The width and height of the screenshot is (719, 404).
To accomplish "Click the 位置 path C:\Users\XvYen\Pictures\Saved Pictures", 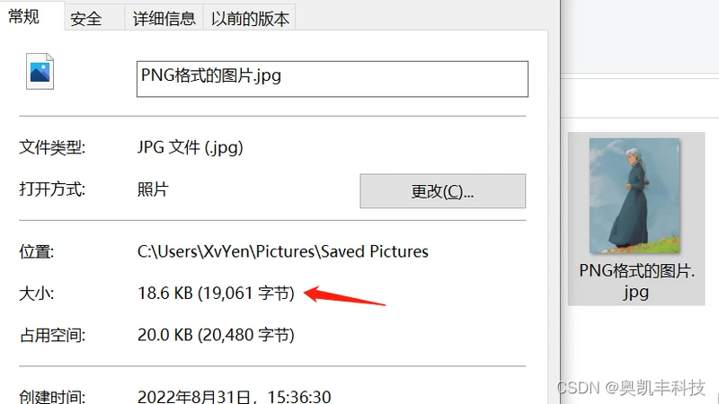I will [282, 251].
